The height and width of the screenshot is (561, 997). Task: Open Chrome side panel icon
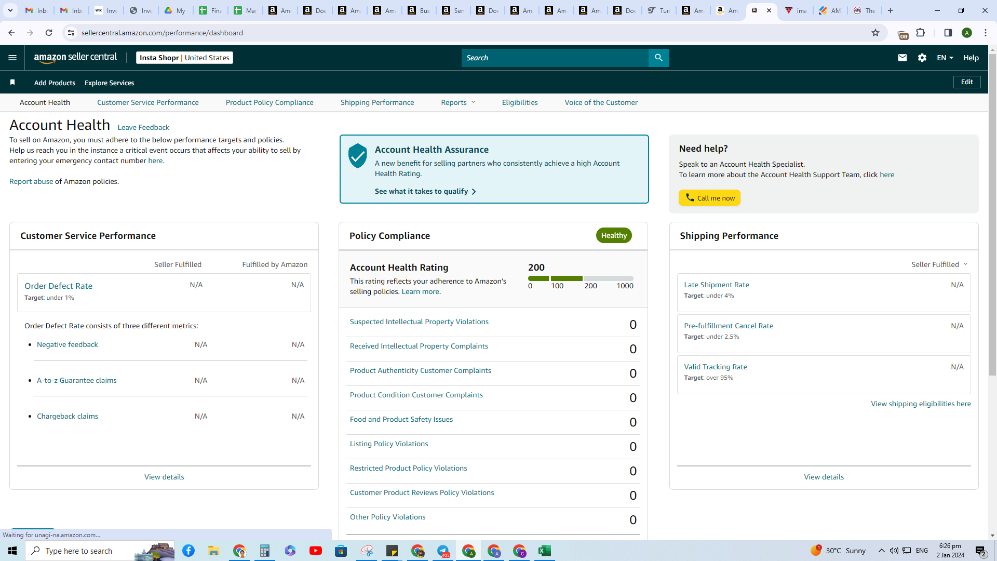tap(948, 33)
